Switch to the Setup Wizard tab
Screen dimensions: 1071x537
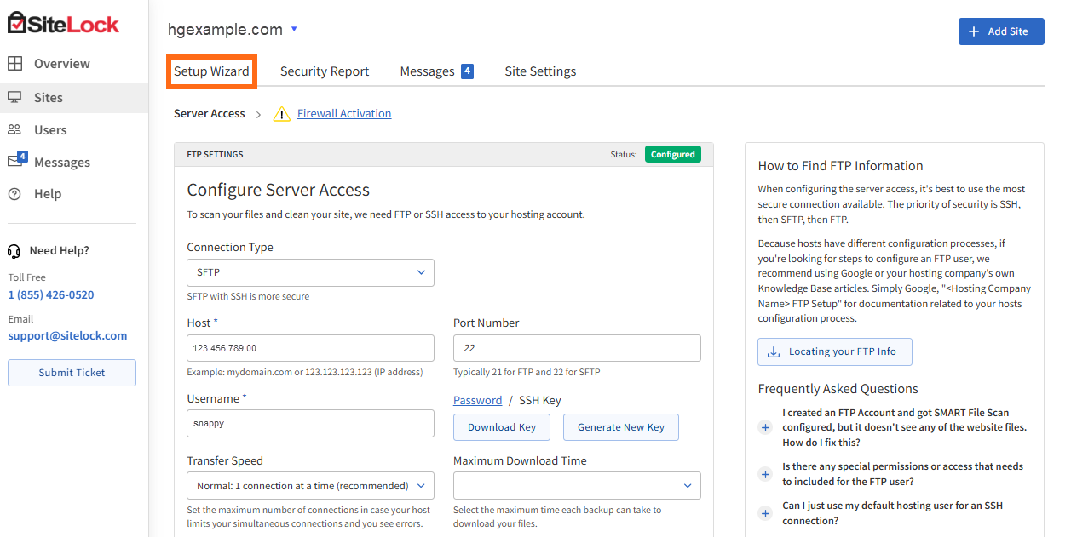[x=211, y=71]
